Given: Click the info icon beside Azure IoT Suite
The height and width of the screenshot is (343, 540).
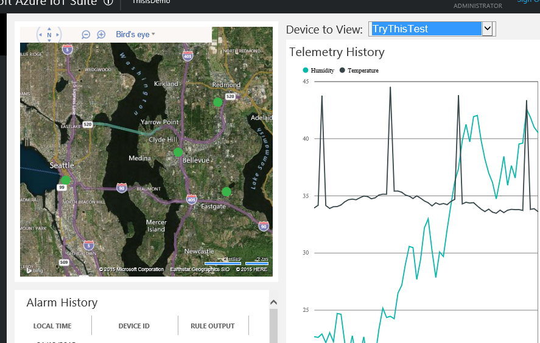Looking at the screenshot, I should [108, 2].
